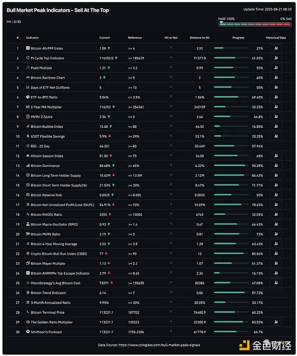This screenshot has width=297, height=356.
Task: Click the 175k-230k reference value
Action: pyautogui.click(x=136, y=332)
